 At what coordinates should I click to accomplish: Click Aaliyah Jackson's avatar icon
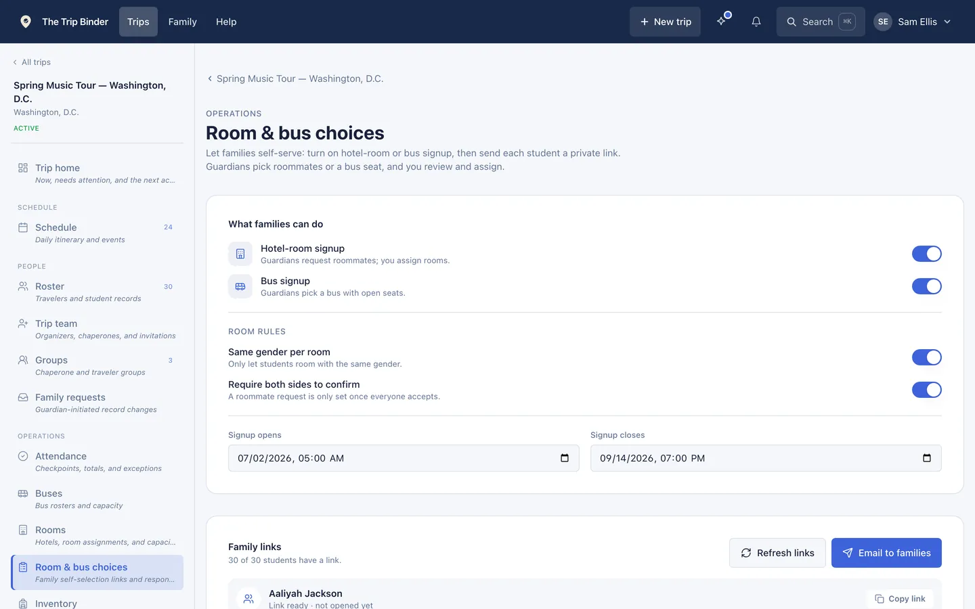pyautogui.click(x=248, y=599)
